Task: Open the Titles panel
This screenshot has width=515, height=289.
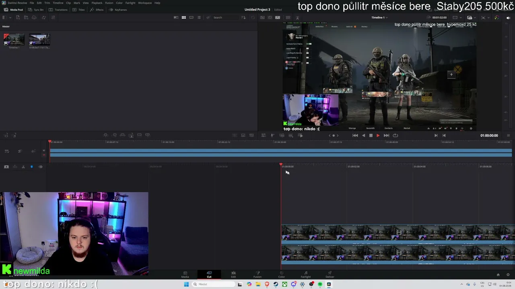Action: click(x=78, y=10)
